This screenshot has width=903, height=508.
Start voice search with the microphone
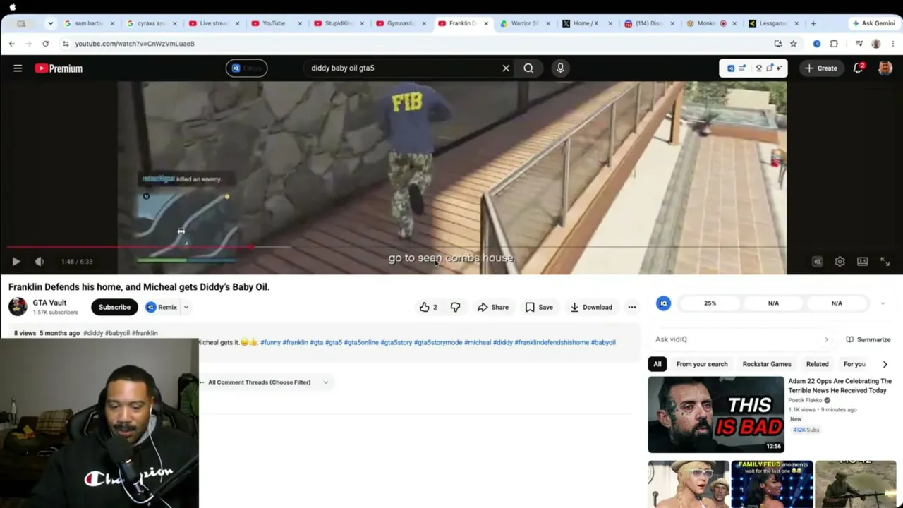[x=560, y=68]
